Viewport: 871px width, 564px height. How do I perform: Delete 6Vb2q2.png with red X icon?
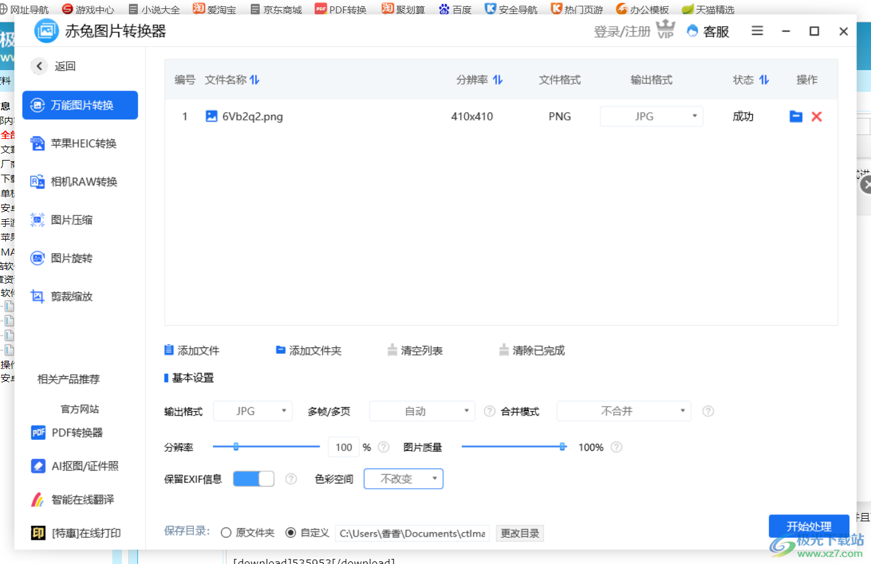pos(817,117)
